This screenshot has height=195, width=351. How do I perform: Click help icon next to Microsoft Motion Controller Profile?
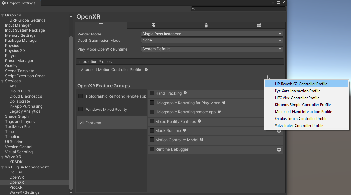click(x=146, y=70)
